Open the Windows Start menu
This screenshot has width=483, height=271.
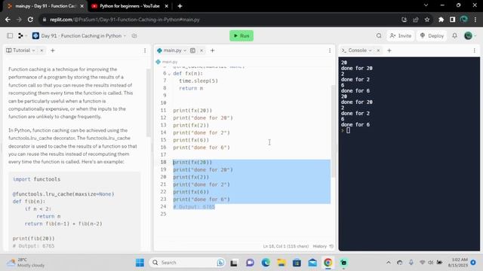(140, 263)
